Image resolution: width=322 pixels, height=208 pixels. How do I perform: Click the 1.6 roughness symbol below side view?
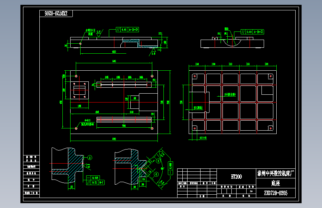click(153, 52)
